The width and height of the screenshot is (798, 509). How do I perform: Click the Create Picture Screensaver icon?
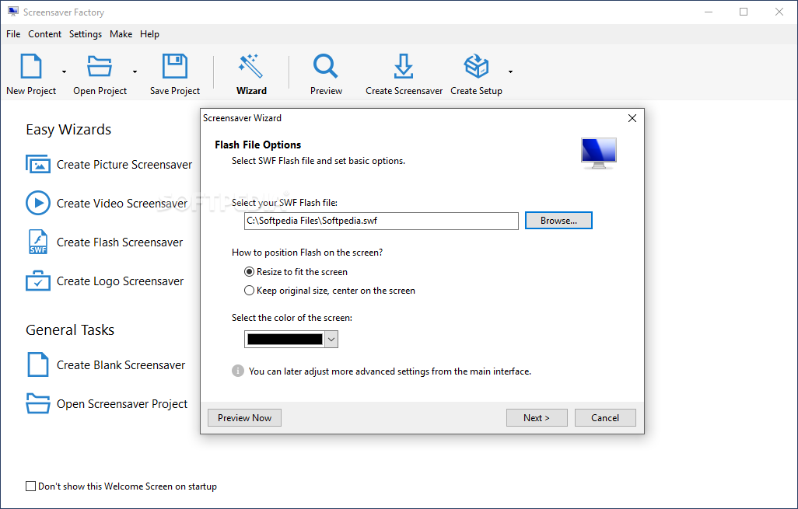[x=38, y=164]
